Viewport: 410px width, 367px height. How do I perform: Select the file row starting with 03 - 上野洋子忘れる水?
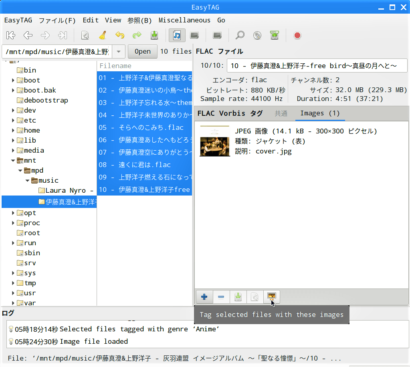(x=145, y=103)
